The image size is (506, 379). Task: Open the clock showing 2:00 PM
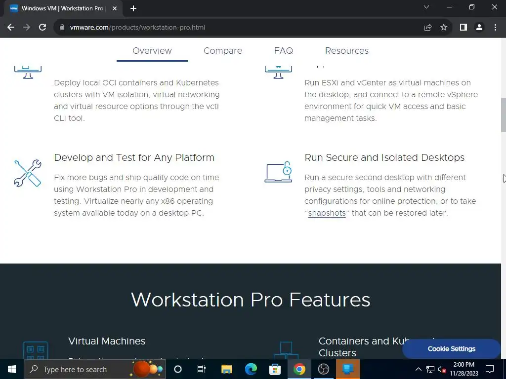(x=464, y=369)
